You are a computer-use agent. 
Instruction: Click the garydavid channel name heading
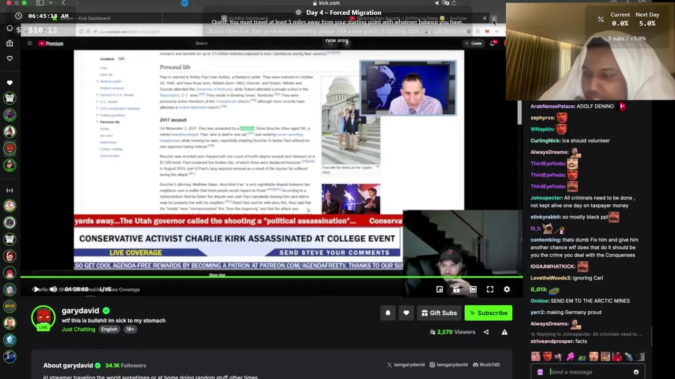click(81, 311)
